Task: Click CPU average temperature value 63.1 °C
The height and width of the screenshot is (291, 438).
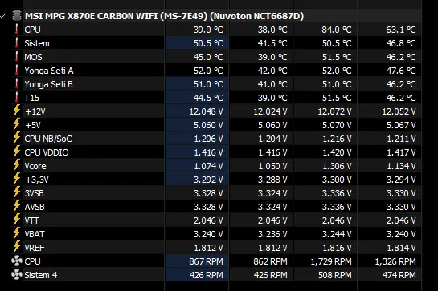Action: pyautogui.click(x=401, y=30)
